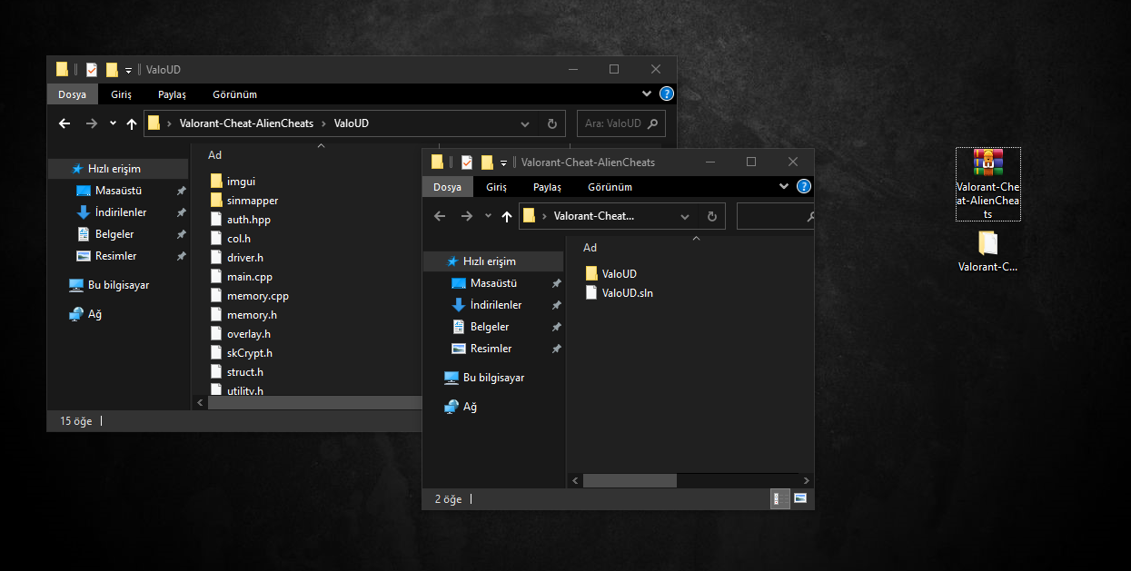
Task: Open Paylaş tab in Valorant-Cheat-AlienCheats window
Action: point(547,187)
